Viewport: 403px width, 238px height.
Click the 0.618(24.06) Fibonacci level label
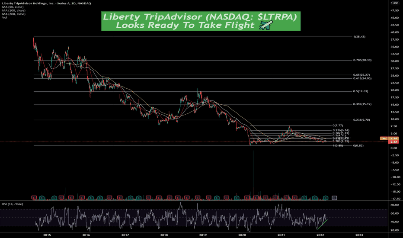click(362, 78)
